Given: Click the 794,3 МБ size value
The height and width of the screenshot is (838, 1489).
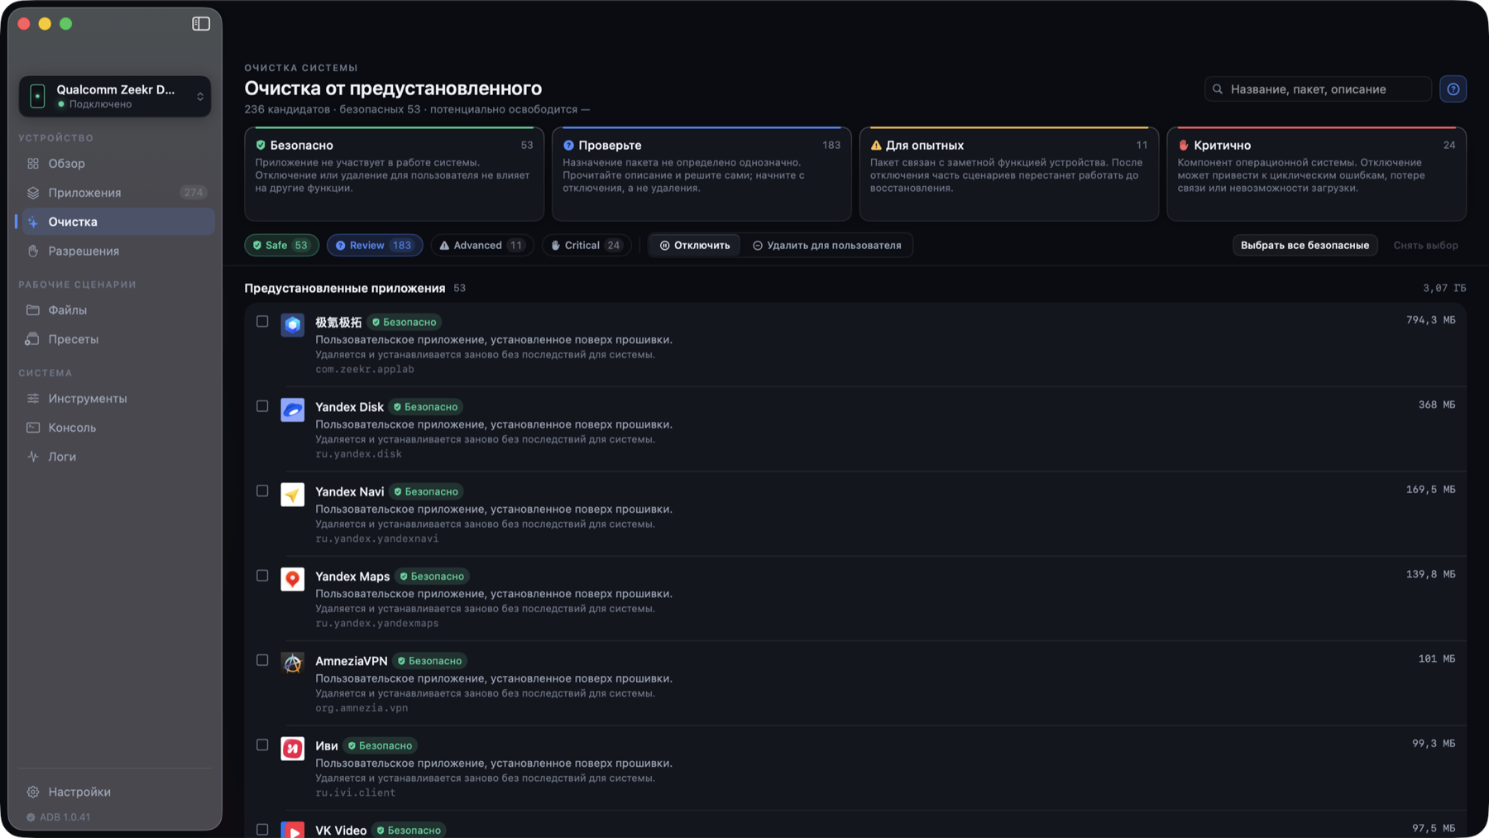Looking at the screenshot, I should tap(1430, 320).
